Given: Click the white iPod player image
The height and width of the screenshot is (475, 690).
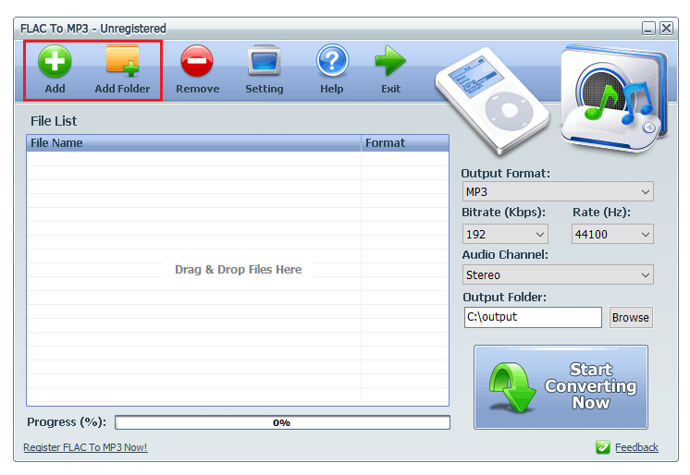Looking at the screenshot, I should [x=492, y=101].
